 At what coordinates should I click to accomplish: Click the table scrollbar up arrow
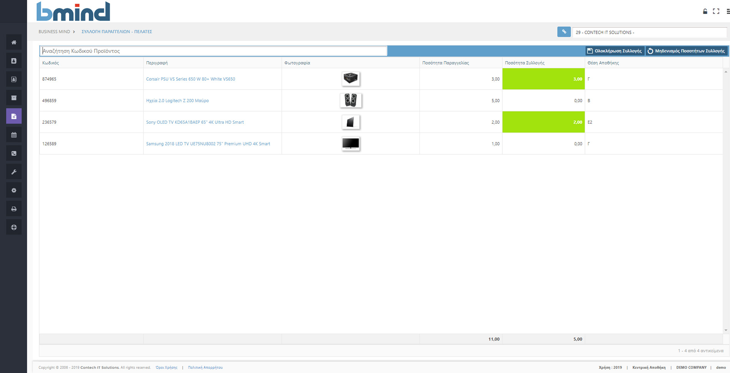pyautogui.click(x=726, y=72)
